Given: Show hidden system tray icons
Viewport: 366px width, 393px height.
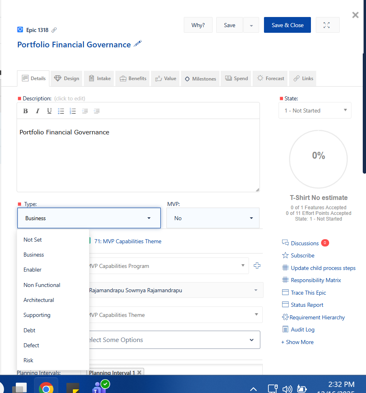Looking at the screenshot, I should (x=253, y=389).
